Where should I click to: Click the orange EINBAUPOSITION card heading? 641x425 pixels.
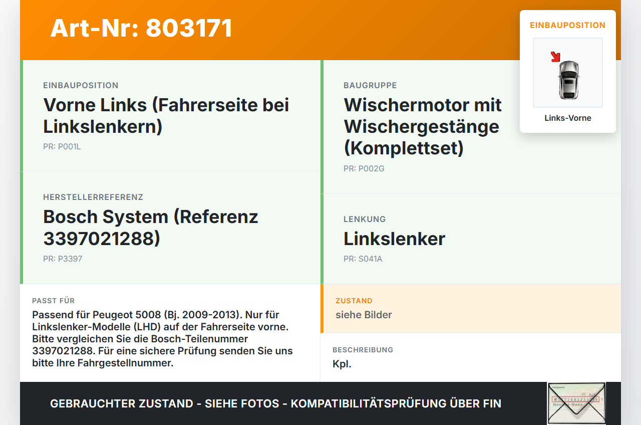[568, 25]
